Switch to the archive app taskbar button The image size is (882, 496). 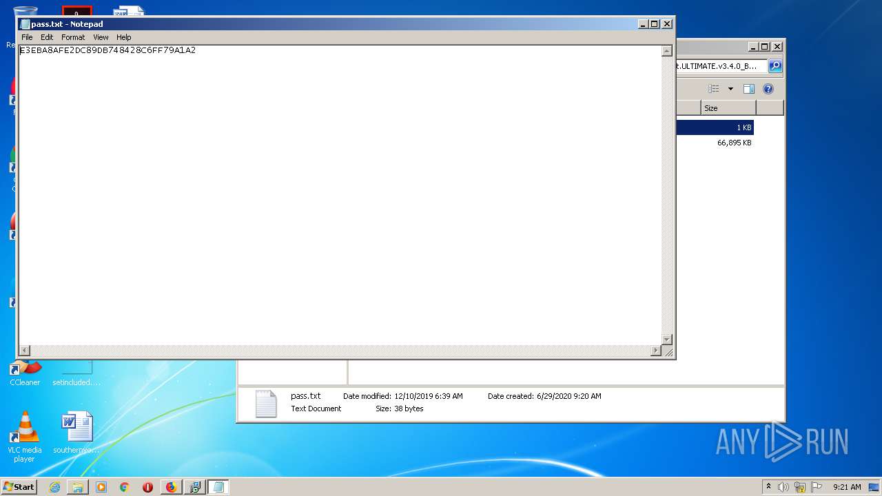(x=194, y=487)
